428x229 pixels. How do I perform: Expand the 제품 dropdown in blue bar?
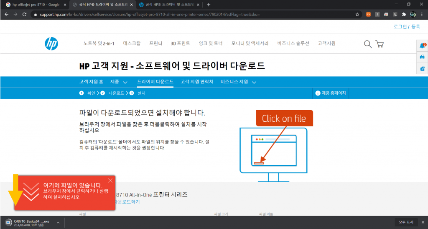click(x=119, y=82)
